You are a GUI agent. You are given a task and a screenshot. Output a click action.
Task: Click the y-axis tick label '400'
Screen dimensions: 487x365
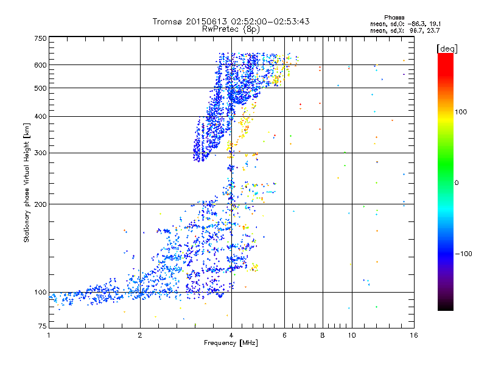click(x=40, y=117)
